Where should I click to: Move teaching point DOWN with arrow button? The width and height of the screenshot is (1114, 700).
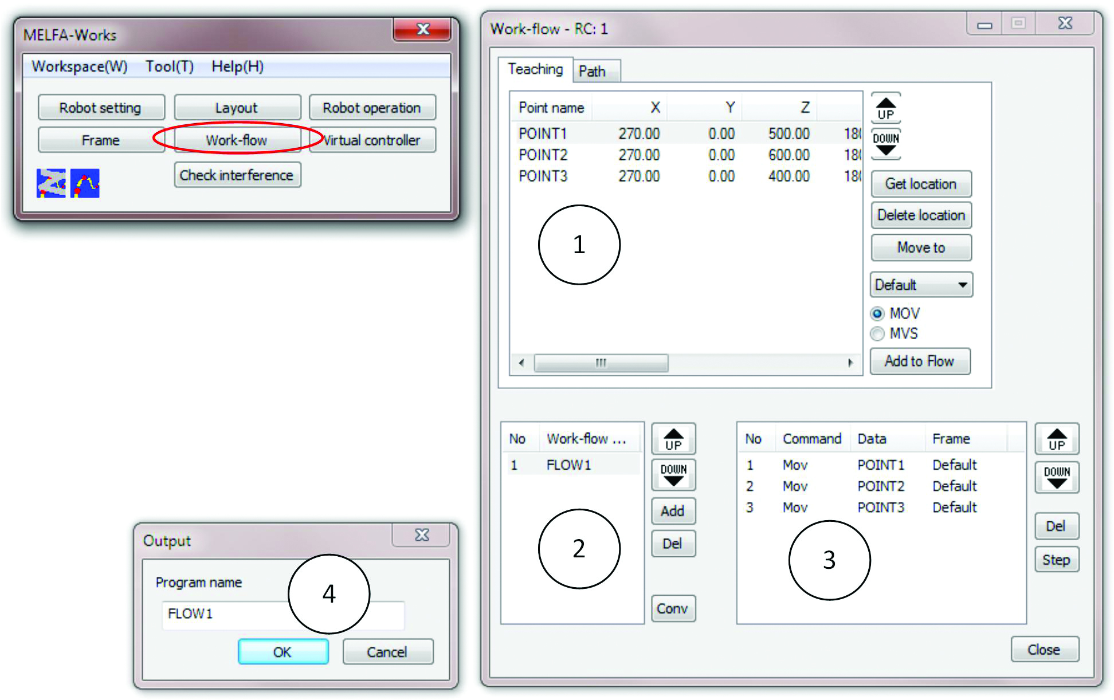[886, 144]
